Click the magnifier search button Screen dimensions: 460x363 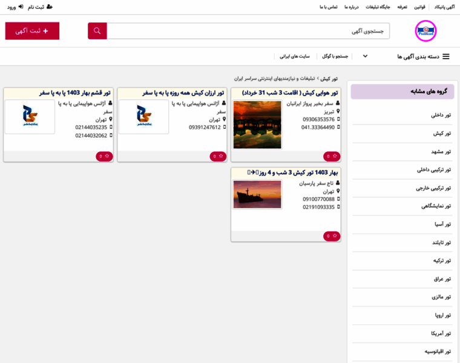pos(97,31)
